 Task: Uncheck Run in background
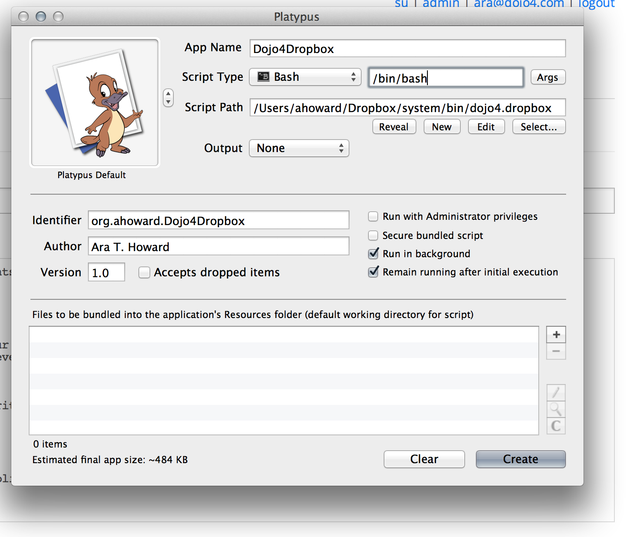coord(373,254)
